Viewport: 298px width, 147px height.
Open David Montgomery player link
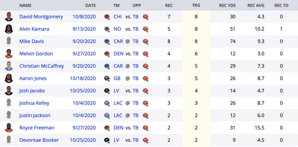41,17
